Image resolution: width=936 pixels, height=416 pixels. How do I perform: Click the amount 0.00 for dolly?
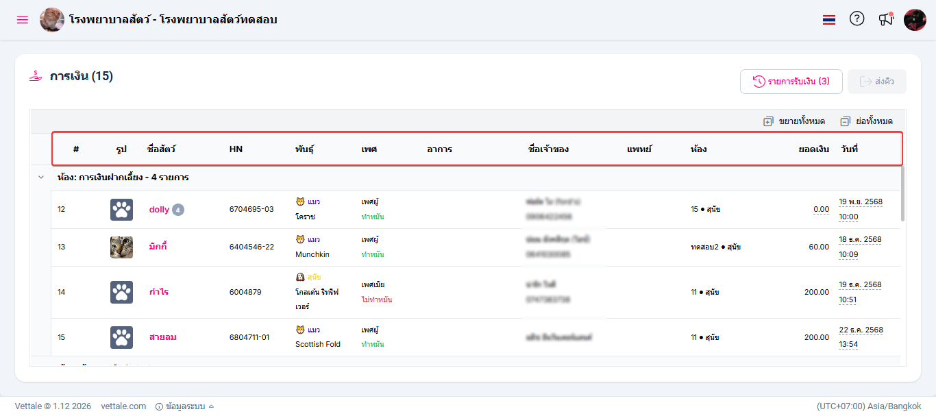tap(821, 209)
